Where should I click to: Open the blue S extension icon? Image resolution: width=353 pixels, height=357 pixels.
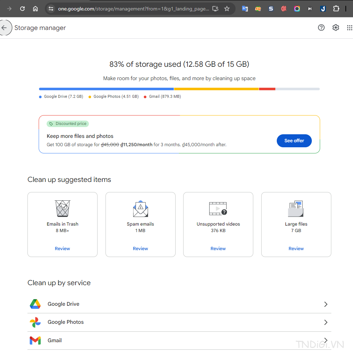pos(271,9)
